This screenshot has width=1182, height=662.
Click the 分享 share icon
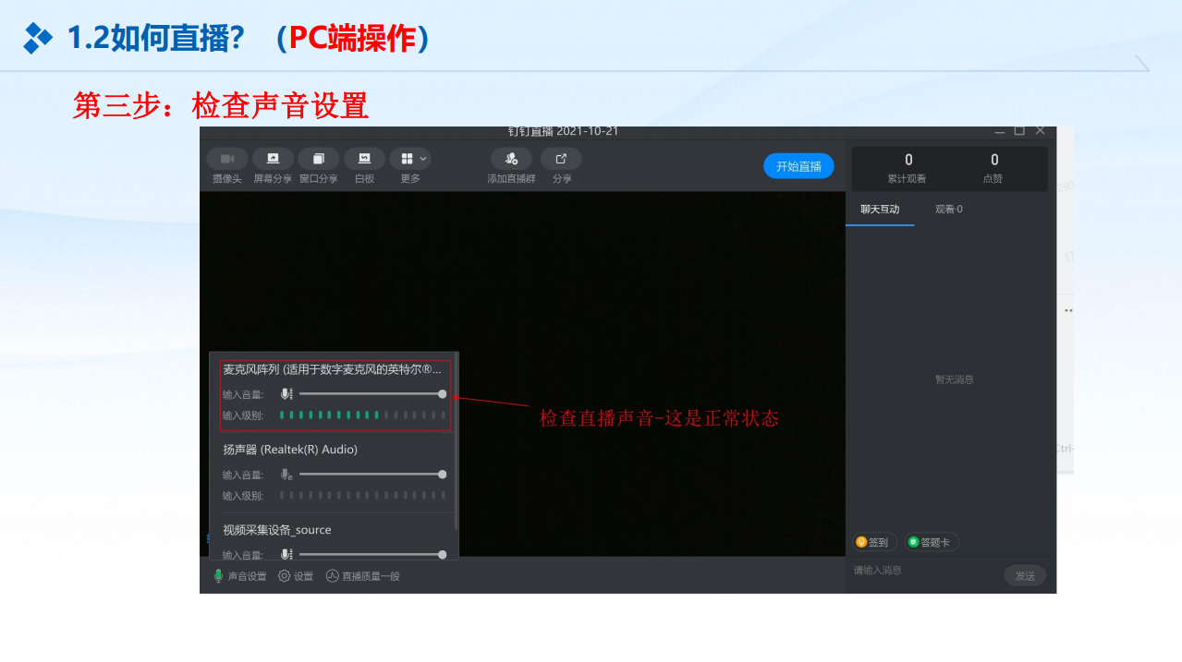[561, 159]
